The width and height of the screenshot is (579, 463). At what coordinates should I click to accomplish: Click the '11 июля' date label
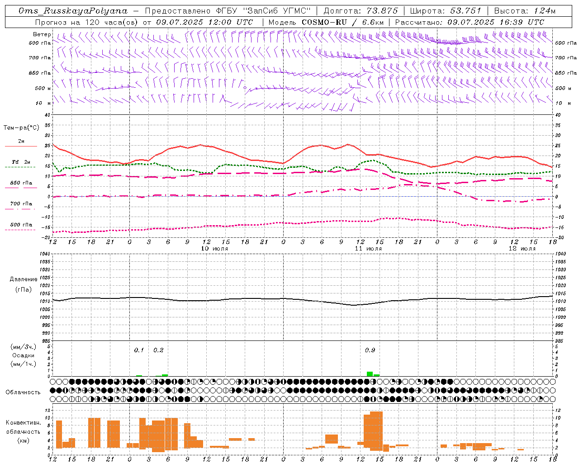coord(368,249)
